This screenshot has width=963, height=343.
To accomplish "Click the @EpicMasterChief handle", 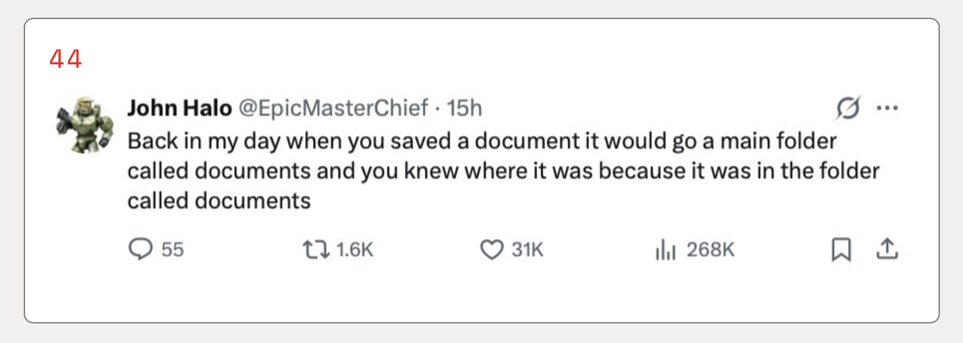I will (x=333, y=108).
